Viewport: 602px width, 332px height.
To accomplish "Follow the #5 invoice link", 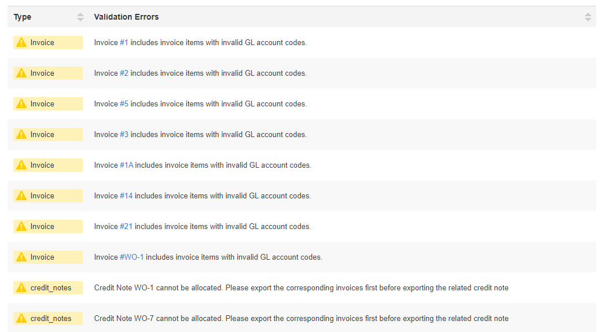I will pos(124,104).
